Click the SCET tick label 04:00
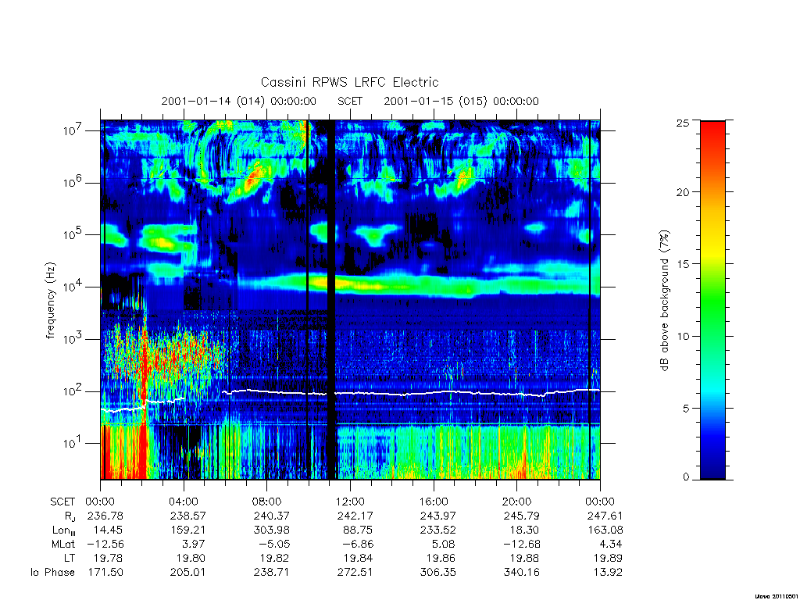The image size is (800, 600). (x=184, y=502)
